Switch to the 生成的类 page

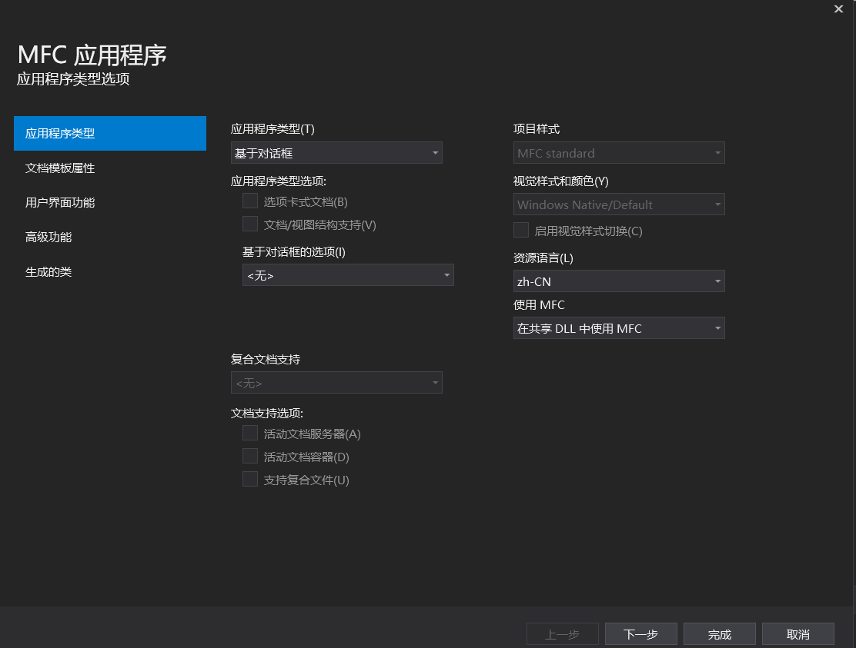coord(48,271)
